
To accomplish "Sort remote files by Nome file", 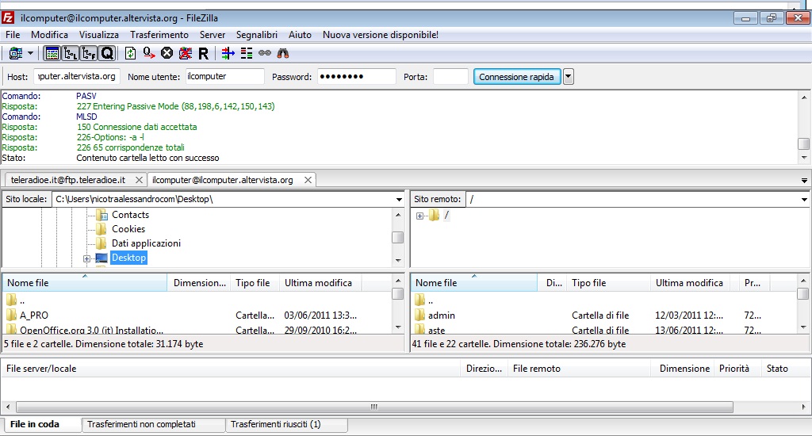I will coord(474,283).
